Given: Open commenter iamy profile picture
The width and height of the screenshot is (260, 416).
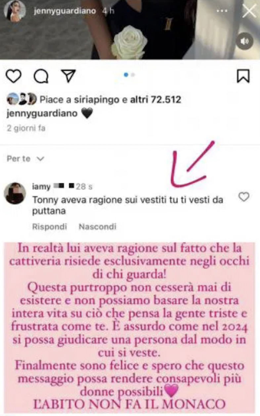Looking at the screenshot, I should pos(15,193).
